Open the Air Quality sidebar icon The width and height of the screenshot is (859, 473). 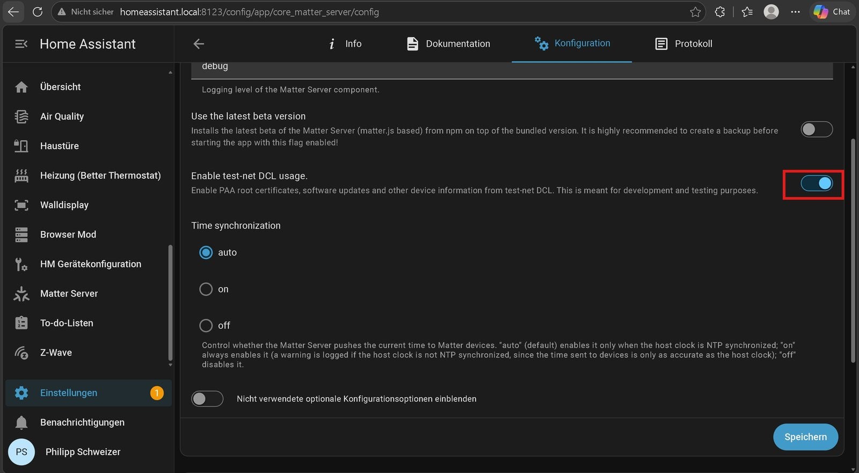(21, 117)
